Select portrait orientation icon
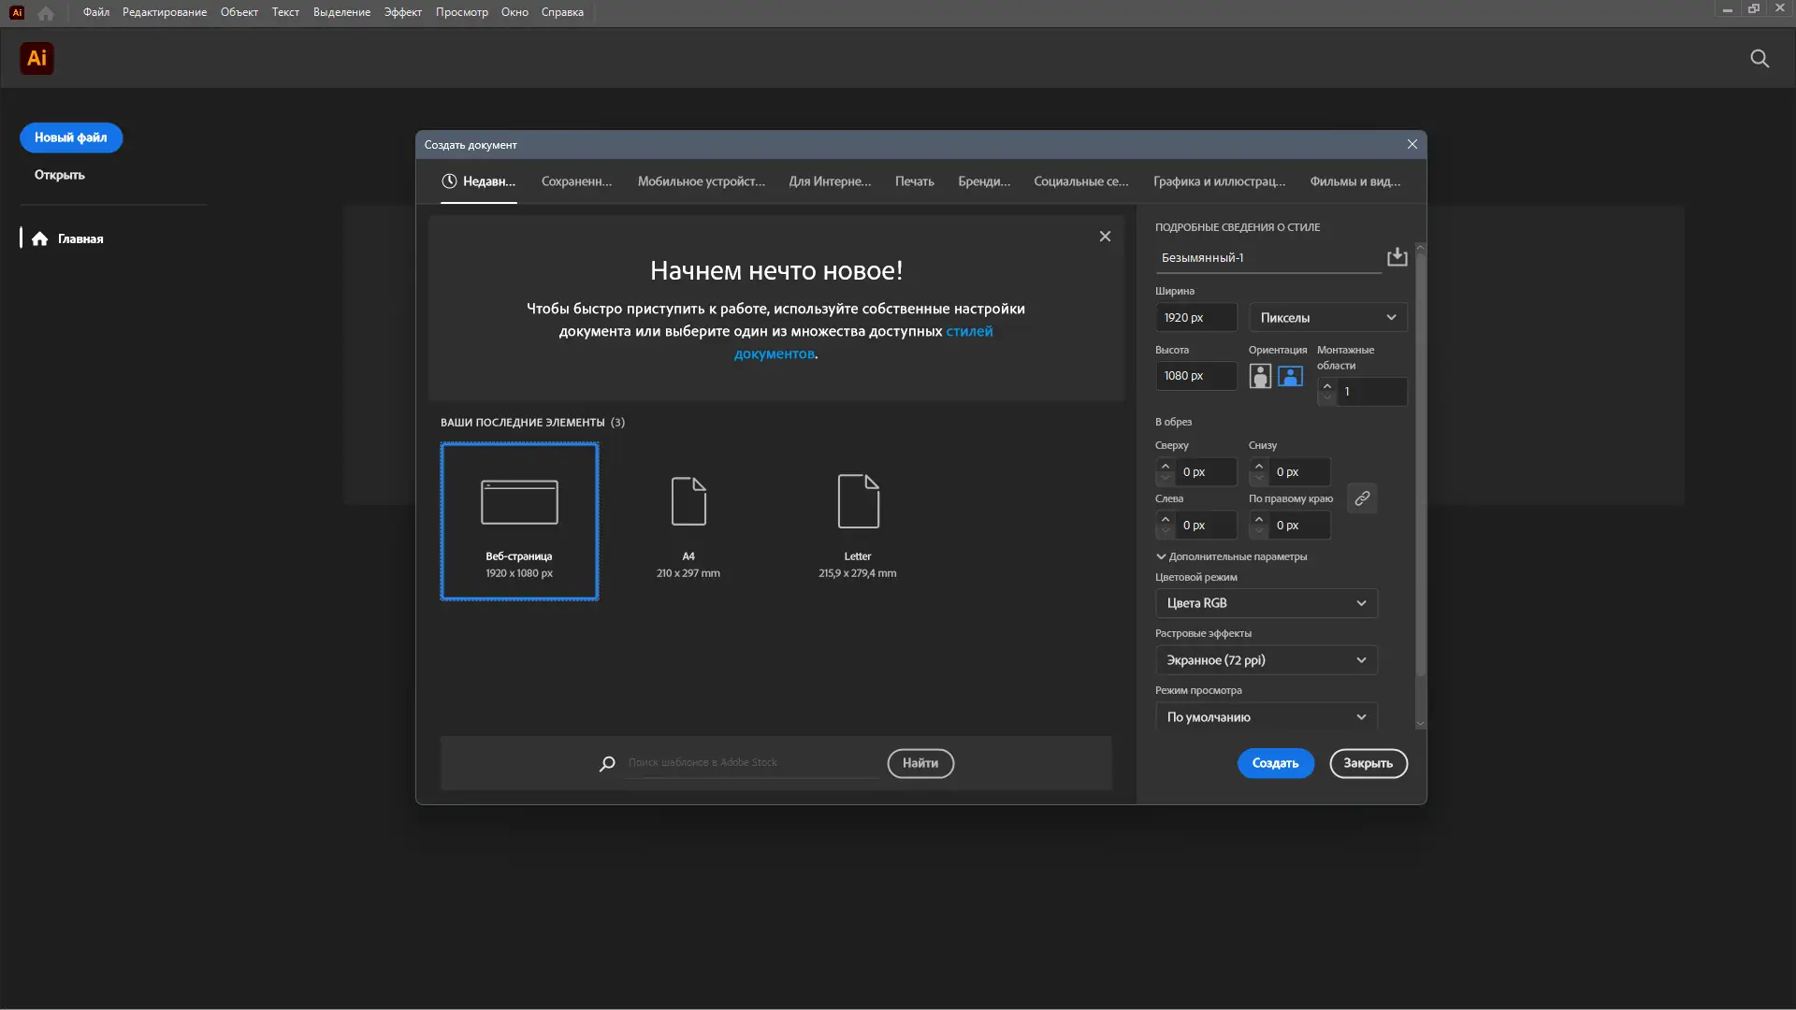This screenshot has height=1010, width=1796. 1260,376
